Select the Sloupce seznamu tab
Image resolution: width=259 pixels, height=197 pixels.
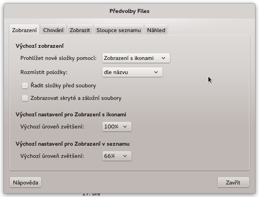(119, 30)
